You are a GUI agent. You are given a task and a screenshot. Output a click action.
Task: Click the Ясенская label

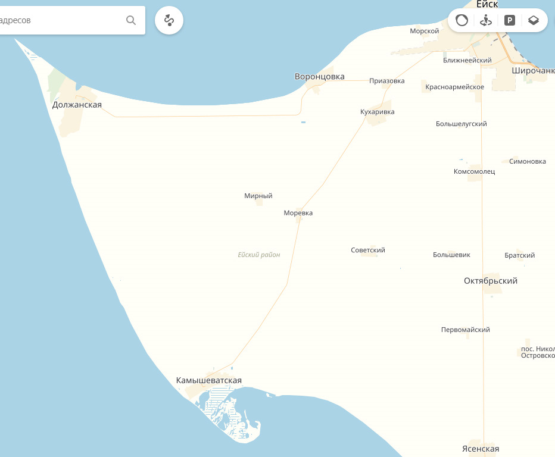tap(481, 449)
